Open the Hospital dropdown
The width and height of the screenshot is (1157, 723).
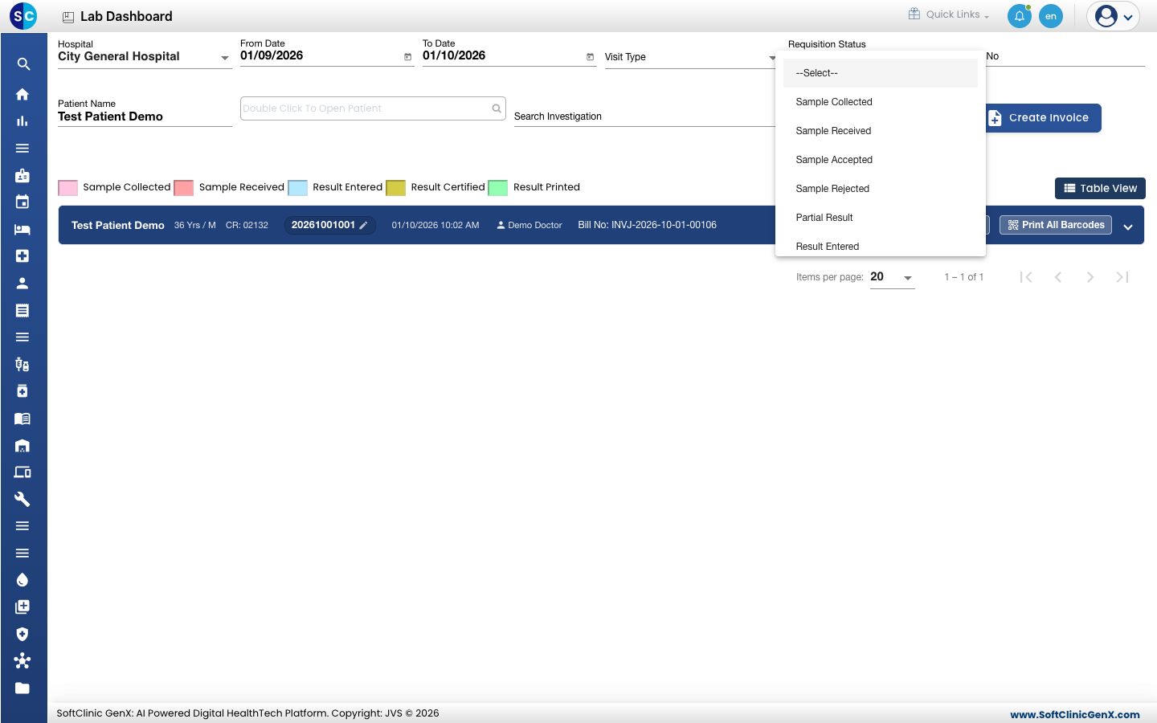(145, 56)
